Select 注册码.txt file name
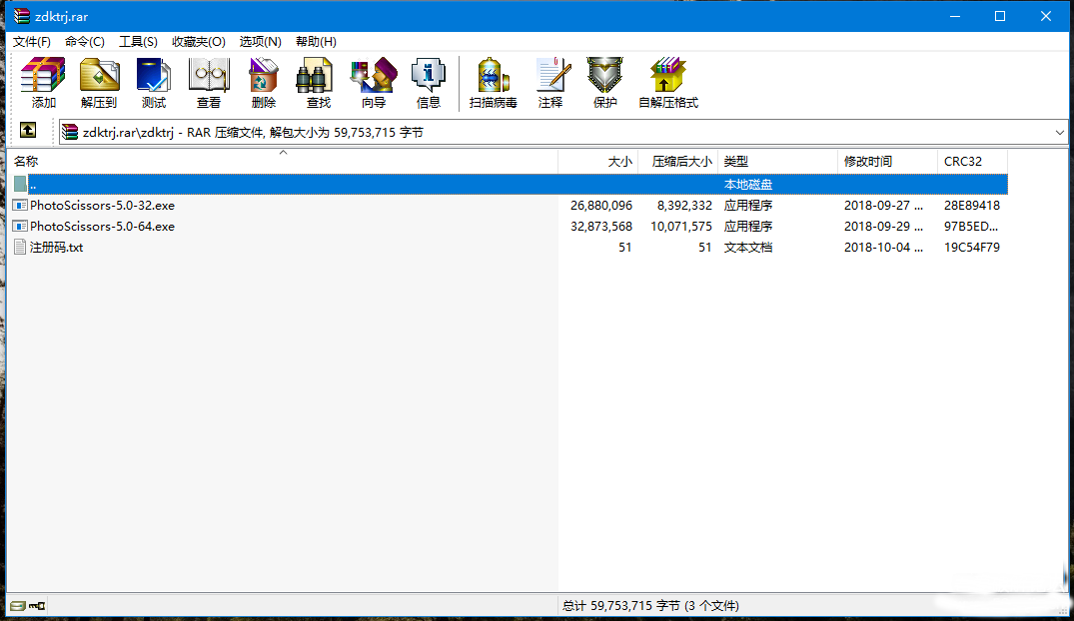 point(56,248)
